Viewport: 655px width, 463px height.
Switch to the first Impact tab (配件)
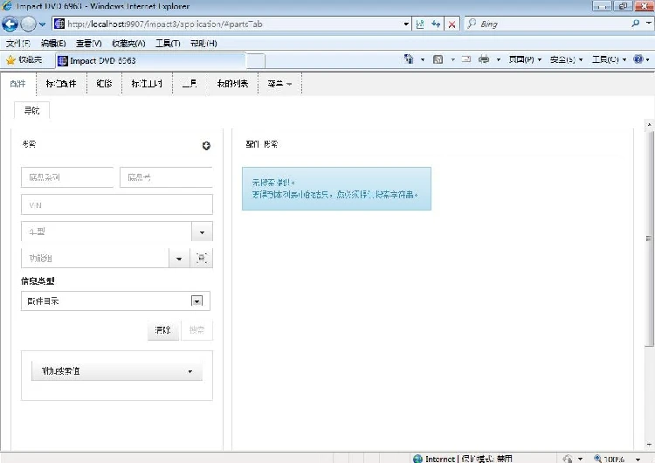18,84
